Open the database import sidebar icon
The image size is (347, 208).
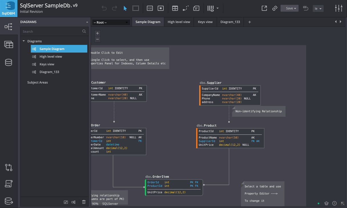click(9, 201)
